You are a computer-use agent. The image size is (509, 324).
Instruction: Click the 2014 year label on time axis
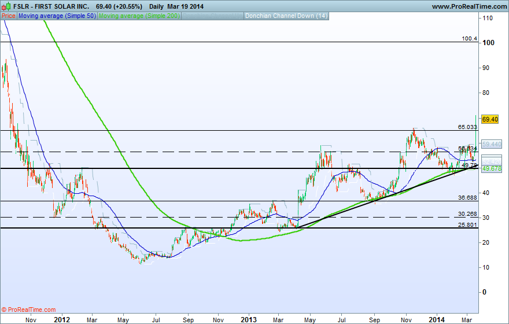coord(437,320)
